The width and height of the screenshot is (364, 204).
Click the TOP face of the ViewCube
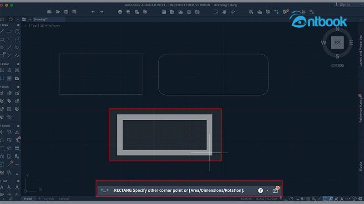(338, 43)
